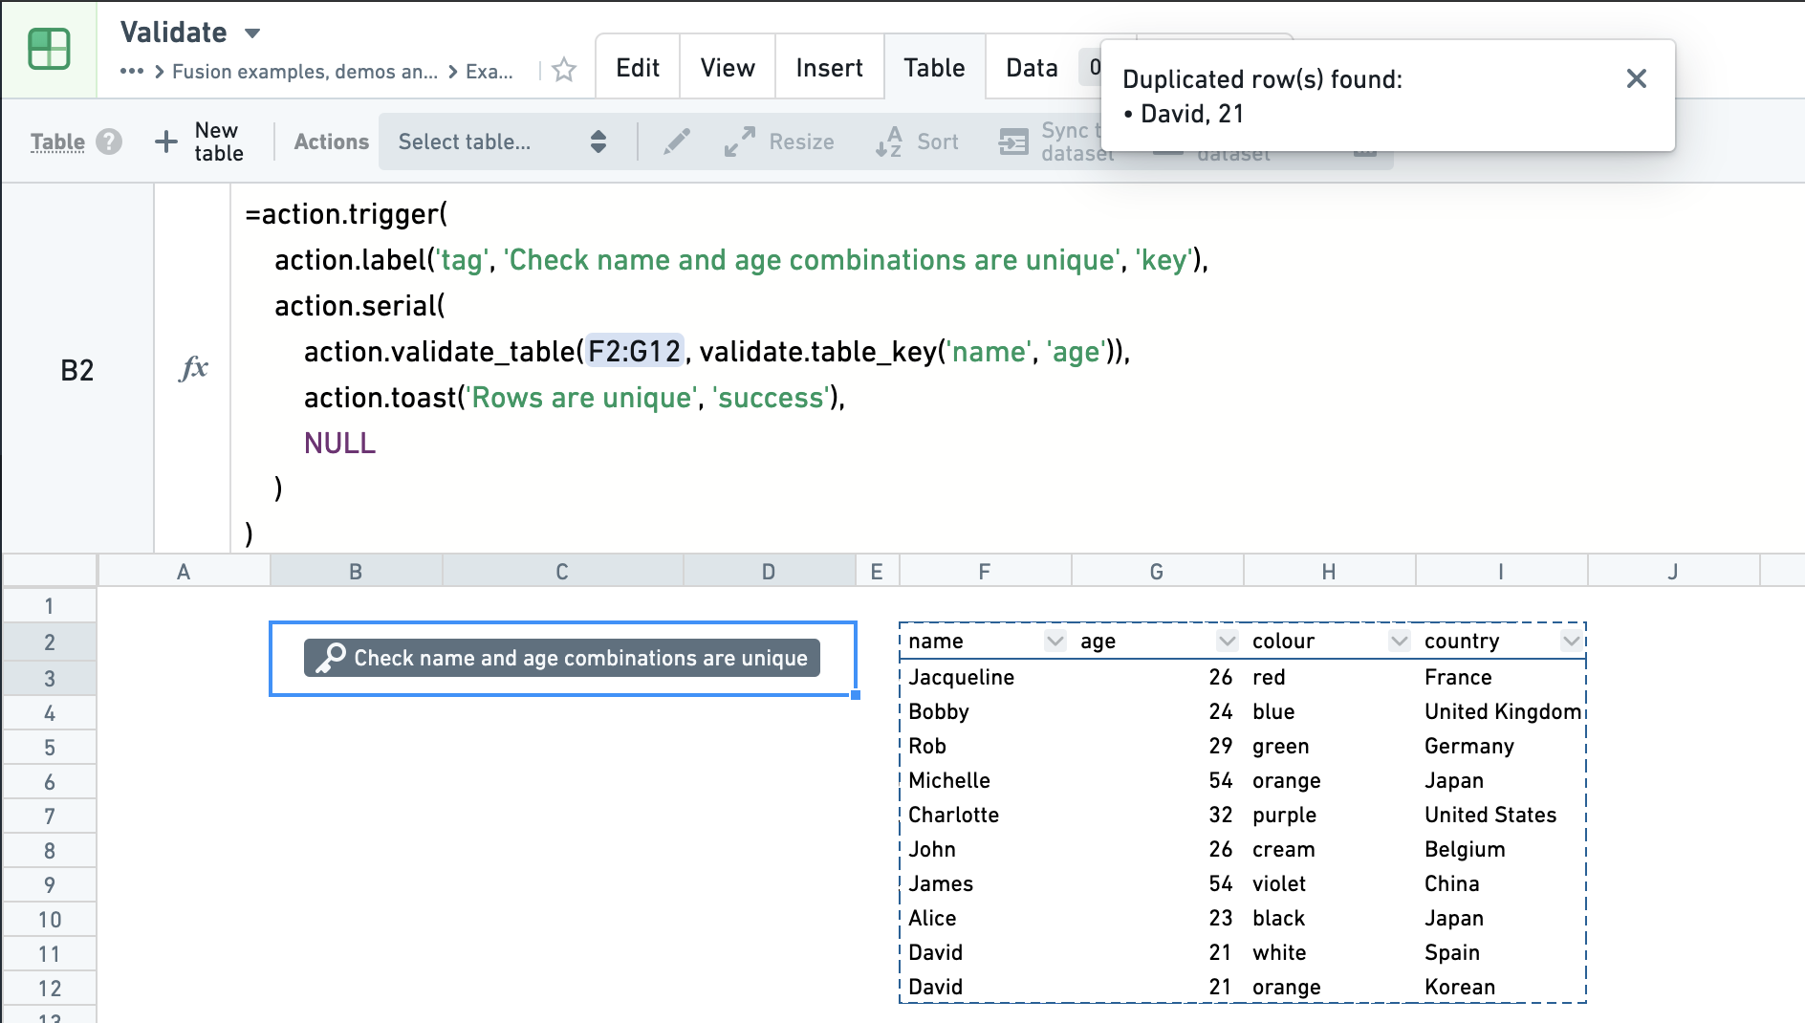This screenshot has width=1805, height=1023.
Task: Open the name column filter dropdown
Action: (x=1055, y=641)
